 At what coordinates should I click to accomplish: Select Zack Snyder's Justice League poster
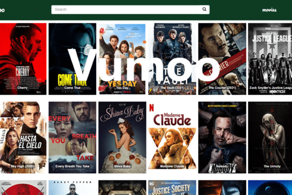(270, 59)
